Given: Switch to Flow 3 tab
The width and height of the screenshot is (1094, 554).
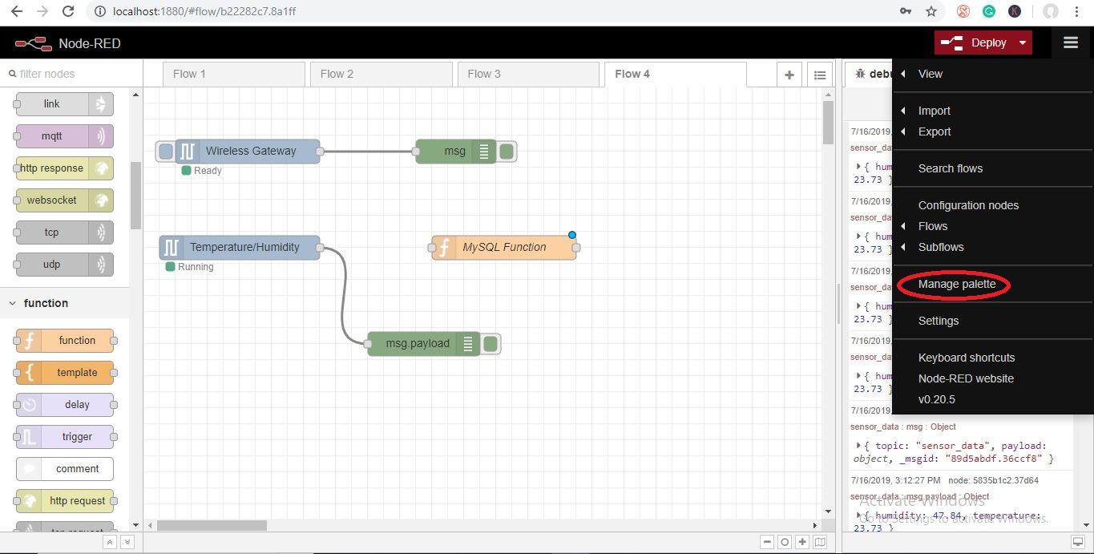Looking at the screenshot, I should [x=528, y=74].
